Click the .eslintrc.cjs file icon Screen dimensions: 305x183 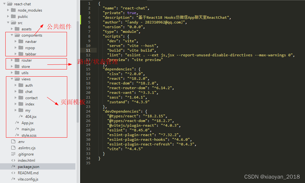(13, 148)
